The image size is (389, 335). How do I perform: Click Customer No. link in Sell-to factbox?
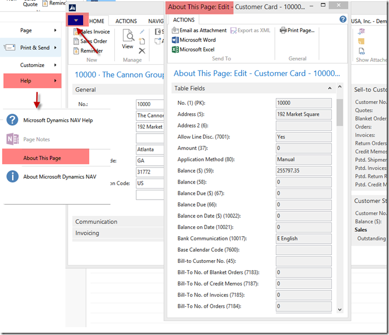[371, 102]
